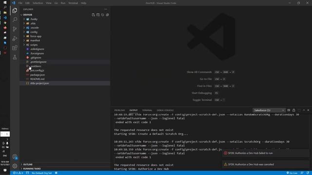The width and height of the screenshot is (312, 175).
Task: Collapse all folders in Explorer
Action: pos(107,15)
